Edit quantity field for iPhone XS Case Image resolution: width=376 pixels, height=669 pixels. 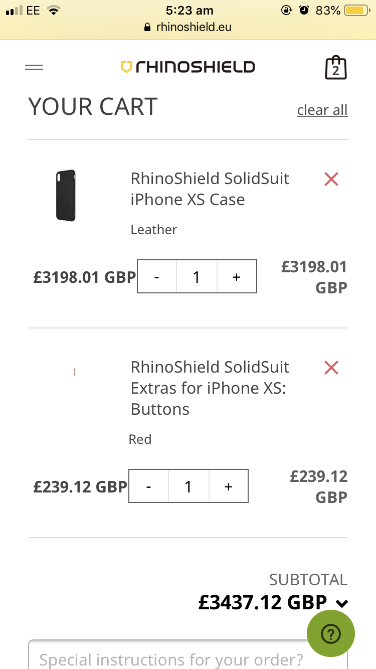click(197, 276)
